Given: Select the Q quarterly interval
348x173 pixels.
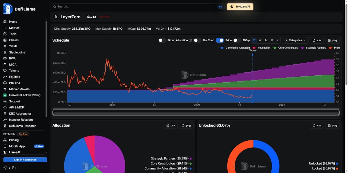Looking at the screenshot, I should coord(272,40).
